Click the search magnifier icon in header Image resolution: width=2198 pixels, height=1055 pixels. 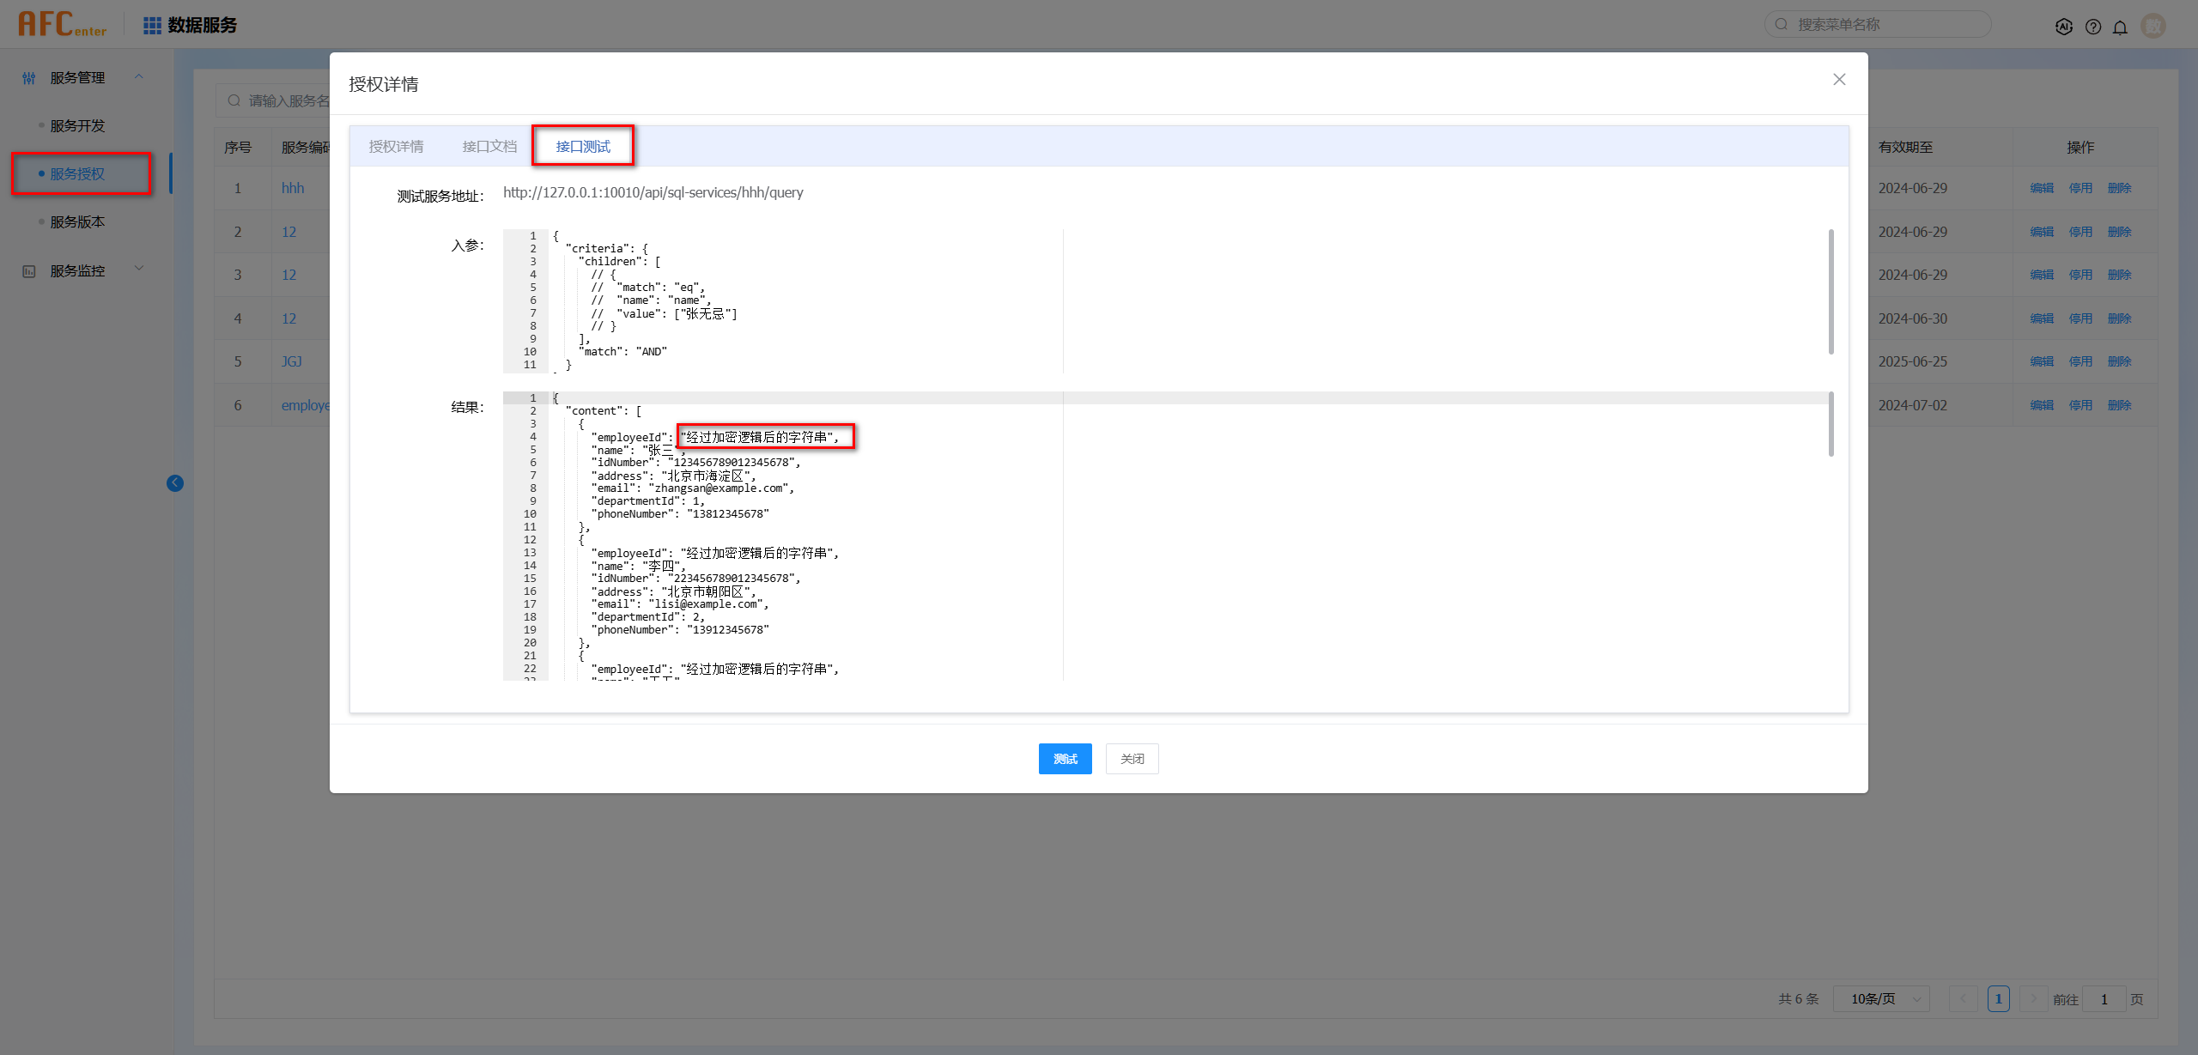(x=1782, y=25)
